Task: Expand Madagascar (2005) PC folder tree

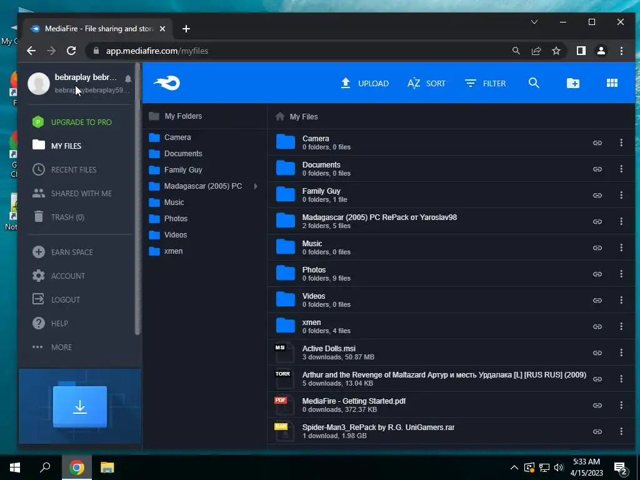Action: point(256,186)
